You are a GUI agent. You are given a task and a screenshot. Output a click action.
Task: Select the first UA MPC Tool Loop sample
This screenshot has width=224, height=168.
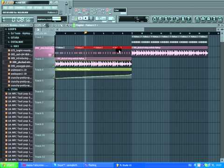[x=19, y=94]
